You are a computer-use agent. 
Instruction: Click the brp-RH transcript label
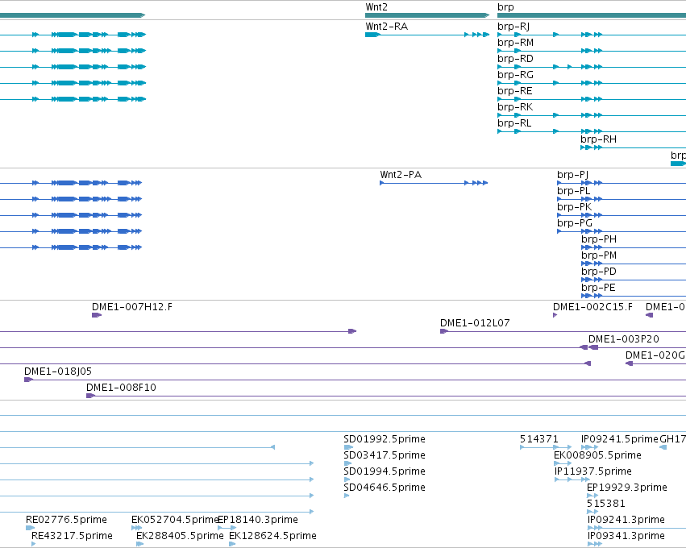click(x=598, y=139)
